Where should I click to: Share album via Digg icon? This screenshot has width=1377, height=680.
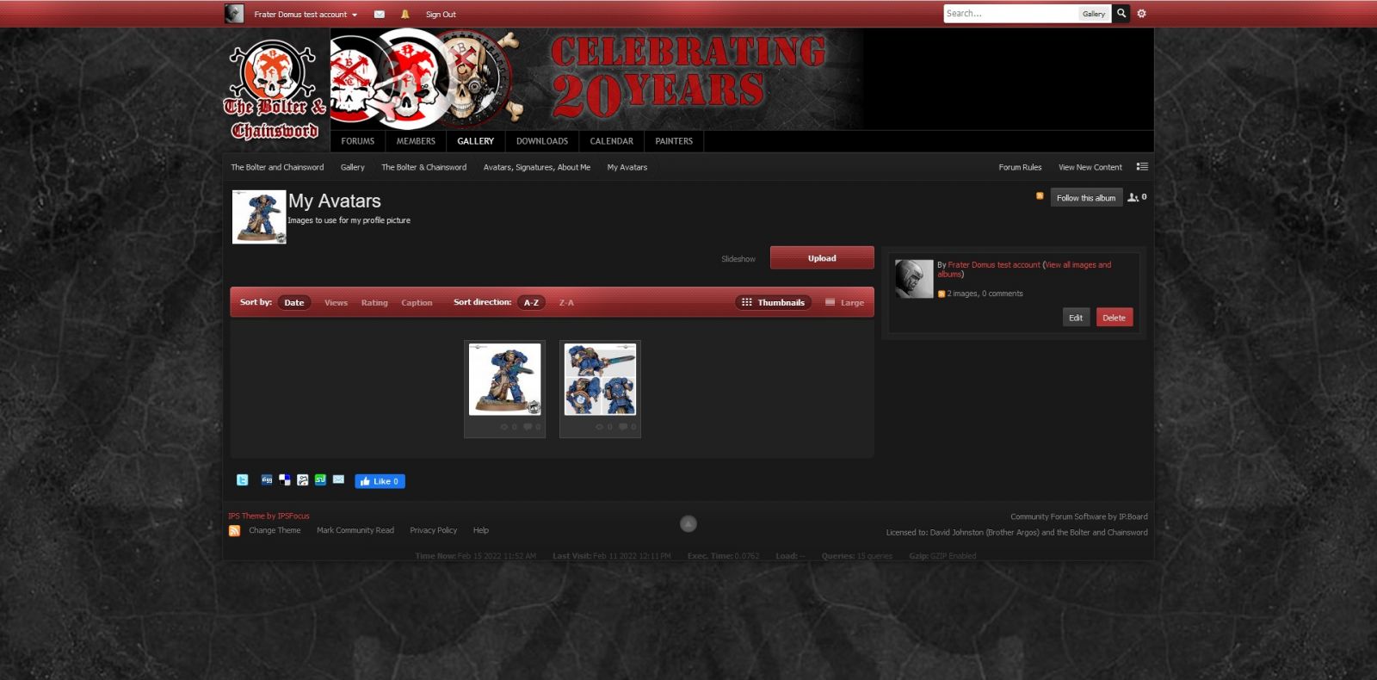coord(267,480)
